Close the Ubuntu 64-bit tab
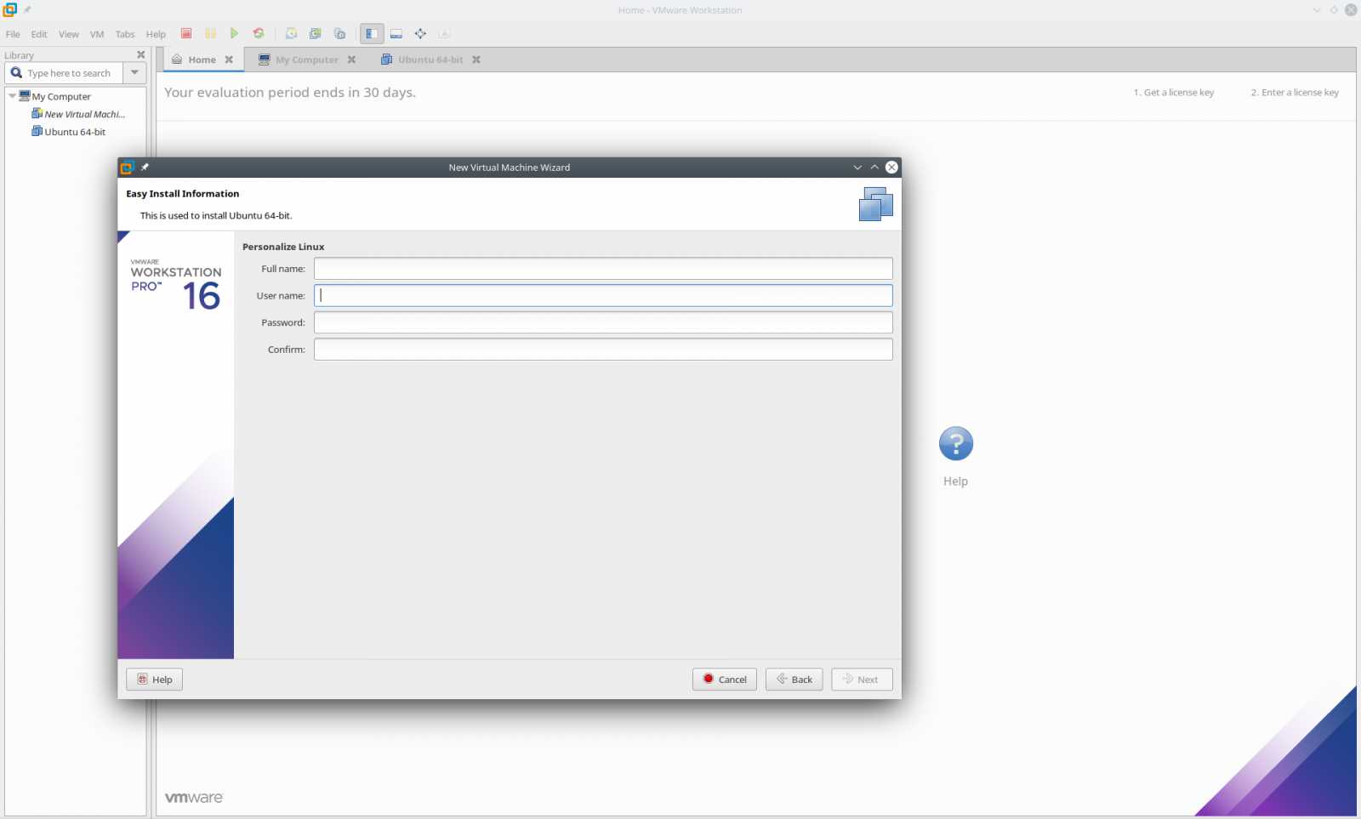This screenshot has height=819, width=1361. click(476, 60)
